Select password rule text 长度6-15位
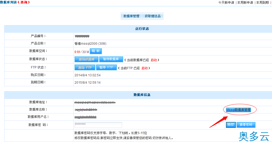The width and height of the screenshot is (272, 144). [x=139, y=133]
